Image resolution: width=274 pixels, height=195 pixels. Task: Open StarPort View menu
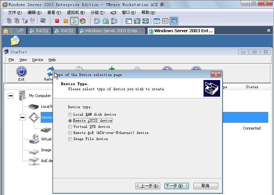[x=23, y=60]
